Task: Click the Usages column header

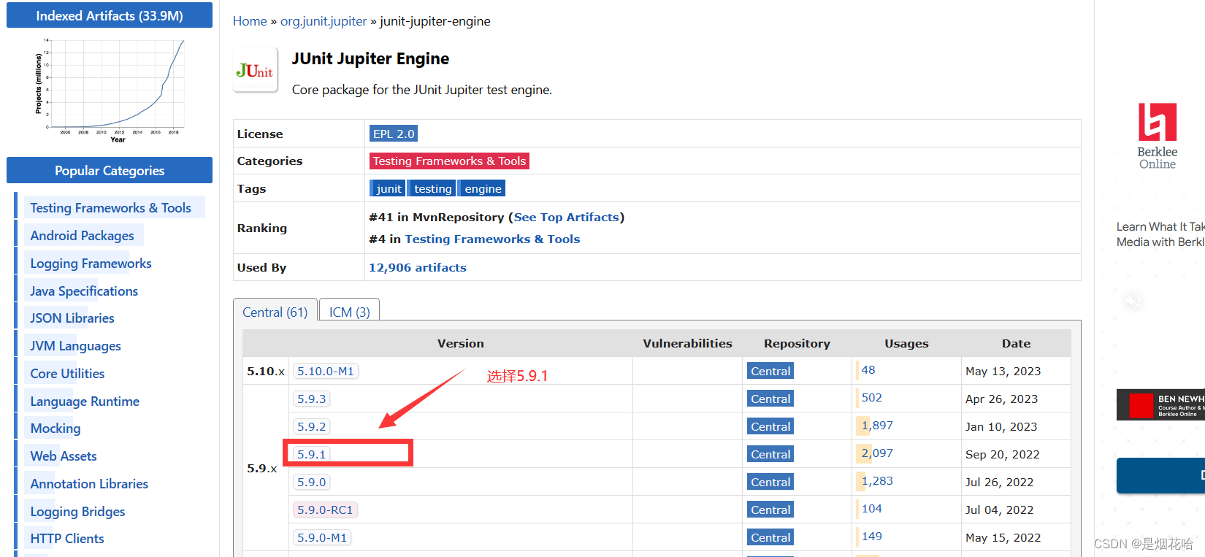Action: [906, 343]
